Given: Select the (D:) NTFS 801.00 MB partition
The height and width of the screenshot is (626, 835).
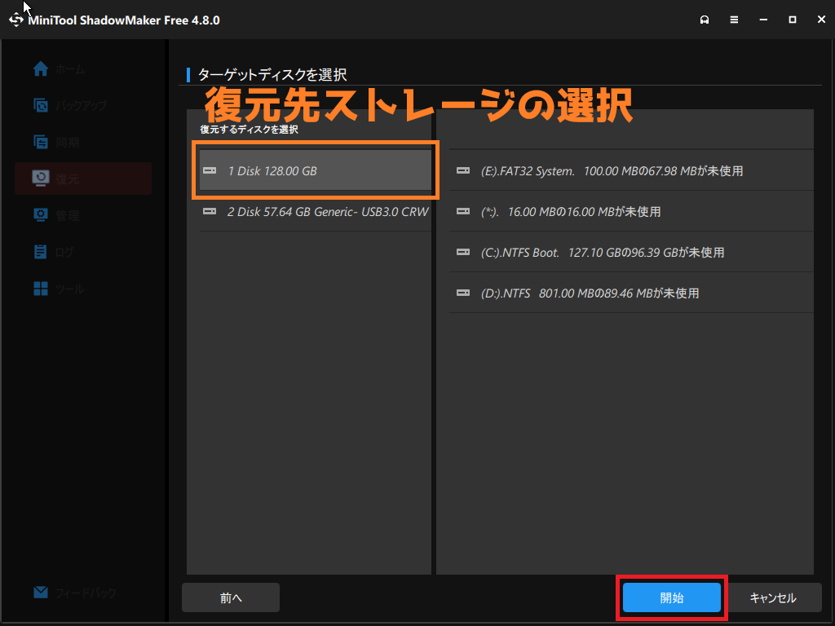Looking at the screenshot, I should pos(624,293).
